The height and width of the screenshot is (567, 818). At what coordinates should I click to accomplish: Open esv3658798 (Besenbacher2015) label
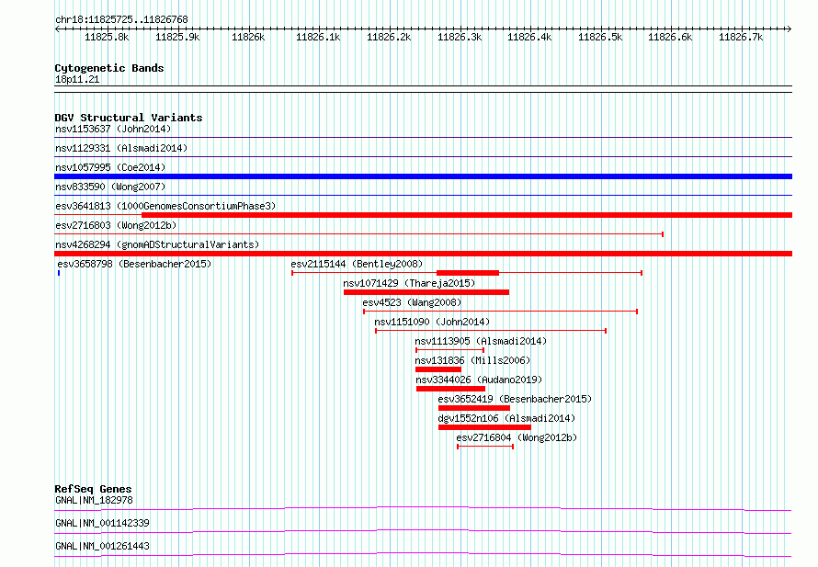(134, 264)
